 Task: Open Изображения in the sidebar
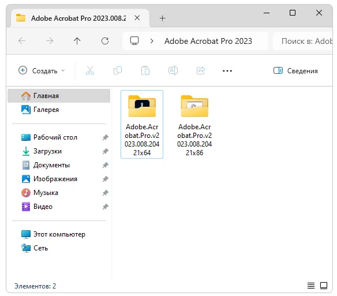[59, 179]
